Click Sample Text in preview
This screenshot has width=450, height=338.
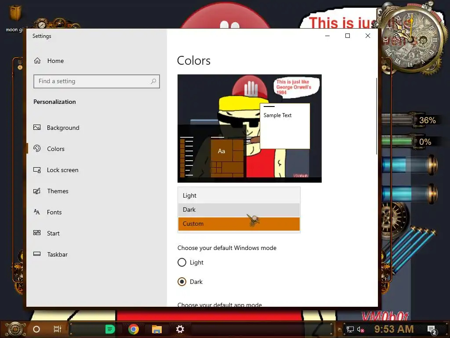(278, 115)
